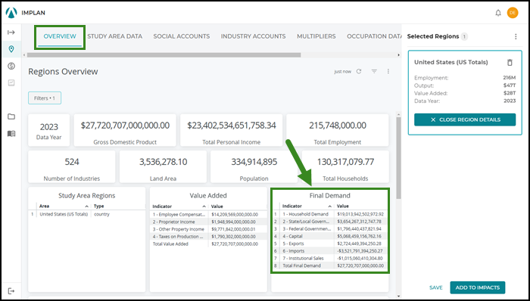
Task: Open Selected Regions more options menu
Action: coord(516,36)
